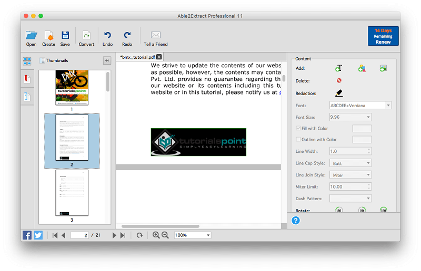Select page 1 BMX cover thumbnail

tap(72, 88)
